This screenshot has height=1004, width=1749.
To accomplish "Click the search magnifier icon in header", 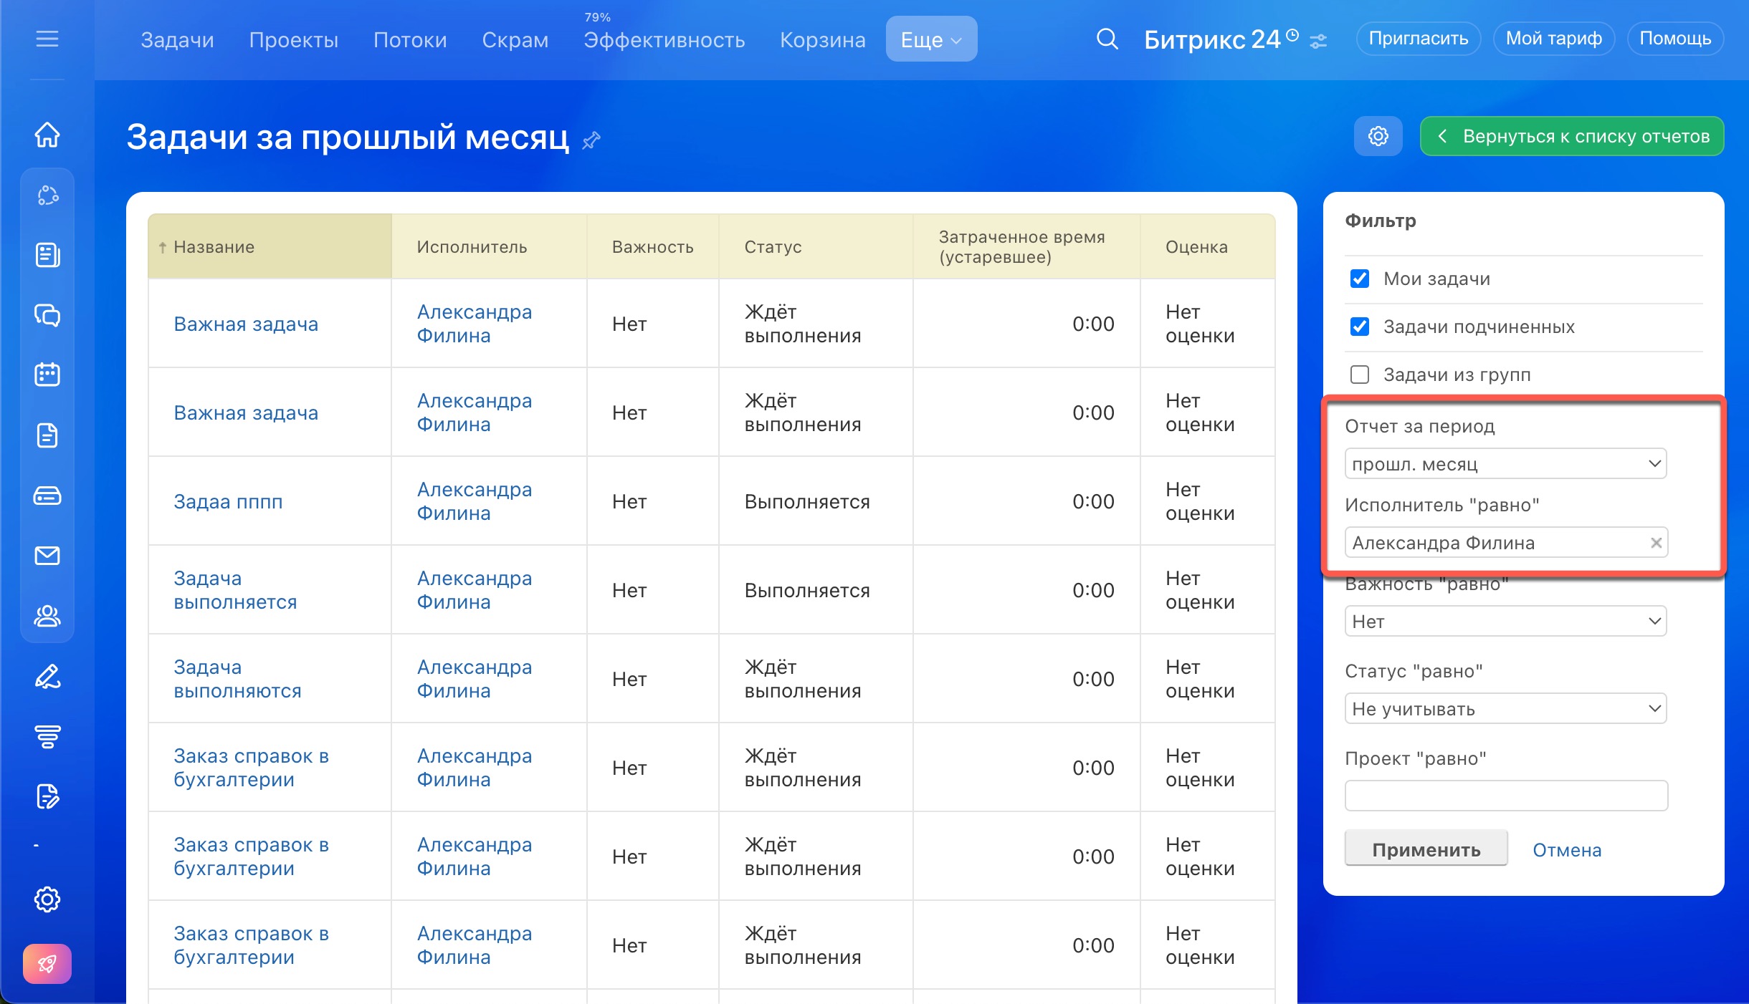I will 1107,39.
